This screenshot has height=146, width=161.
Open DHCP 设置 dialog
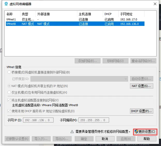coord(141,111)
